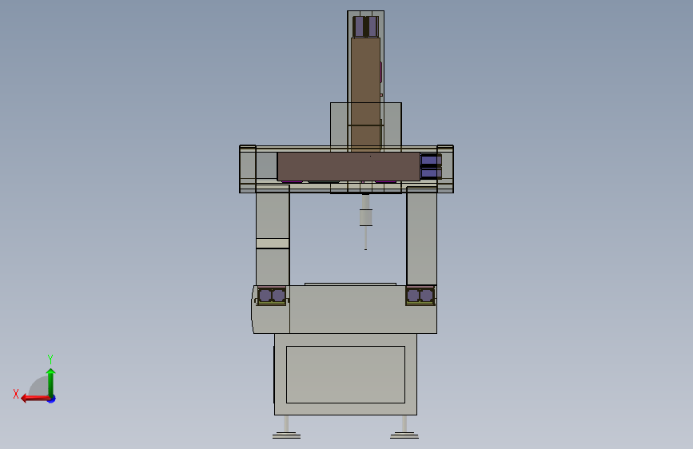Select the left end cap of bridge
The height and width of the screenshot is (449, 693).
pyautogui.click(x=248, y=169)
